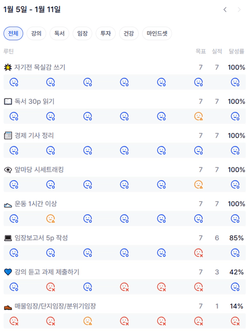Click the red failed face in 임장보고서 5p 작성 row

198,253
